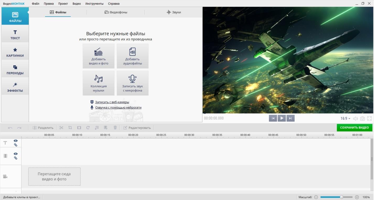This screenshot has width=374, height=200.
Task: Open the Файлы sidebar section
Action: [x=15, y=16]
